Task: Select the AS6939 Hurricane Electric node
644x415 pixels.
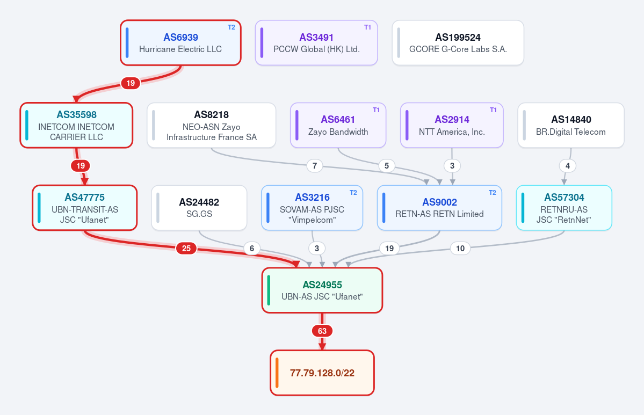Action: pyautogui.click(x=180, y=43)
